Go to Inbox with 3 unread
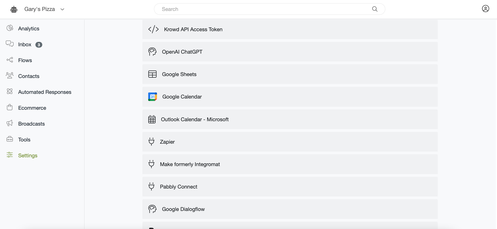The height and width of the screenshot is (229, 497). click(x=25, y=44)
